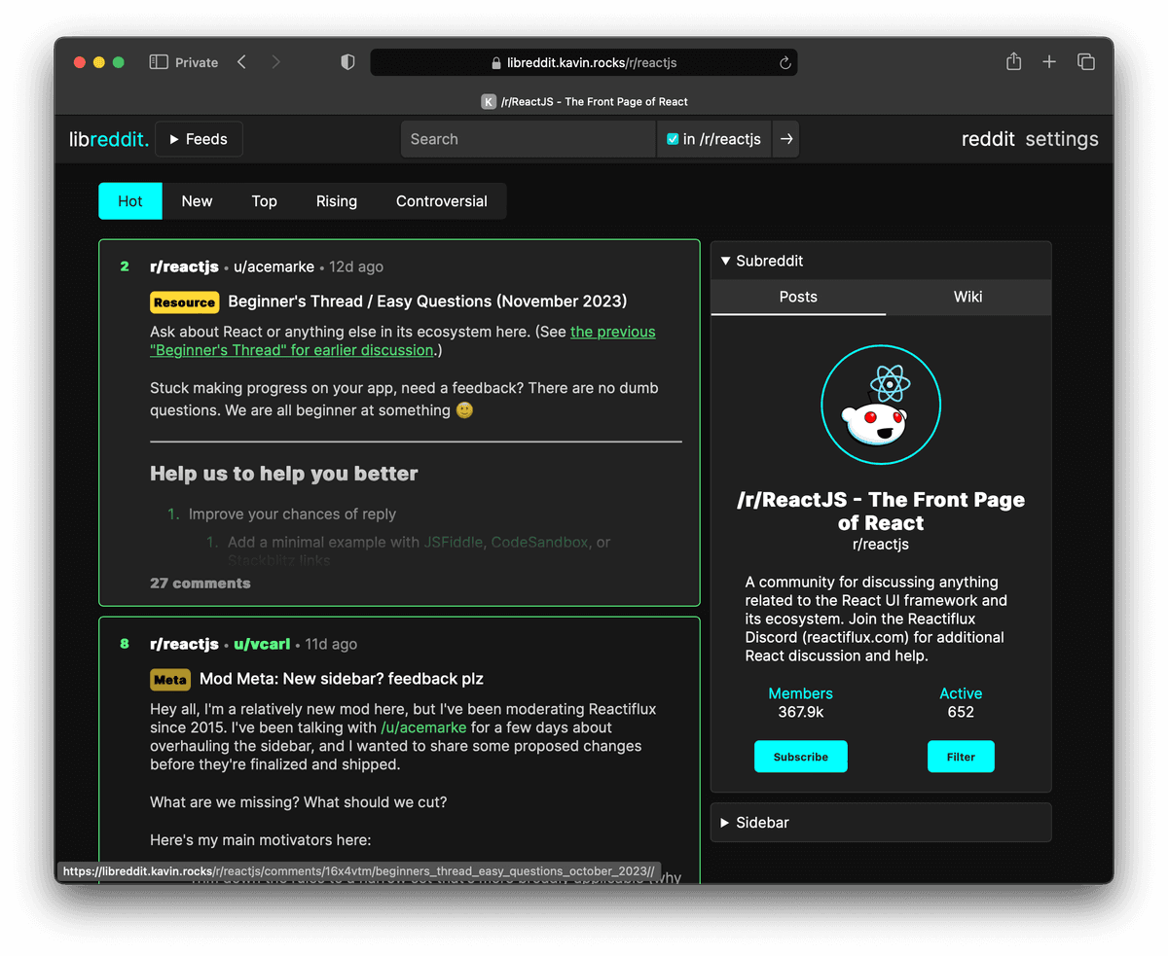1168x956 pixels.
Task: Open the 27 comments link
Action: pyautogui.click(x=201, y=584)
